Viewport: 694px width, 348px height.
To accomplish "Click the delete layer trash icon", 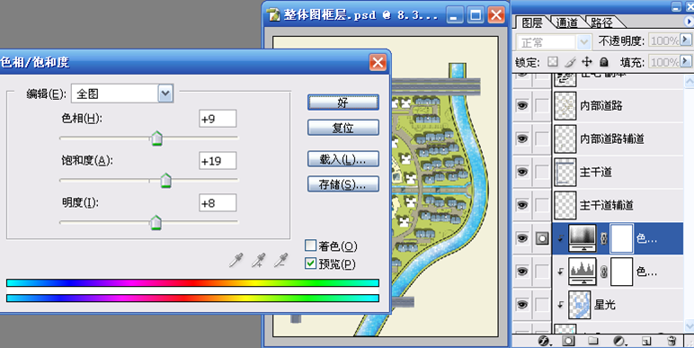I will tap(672, 341).
